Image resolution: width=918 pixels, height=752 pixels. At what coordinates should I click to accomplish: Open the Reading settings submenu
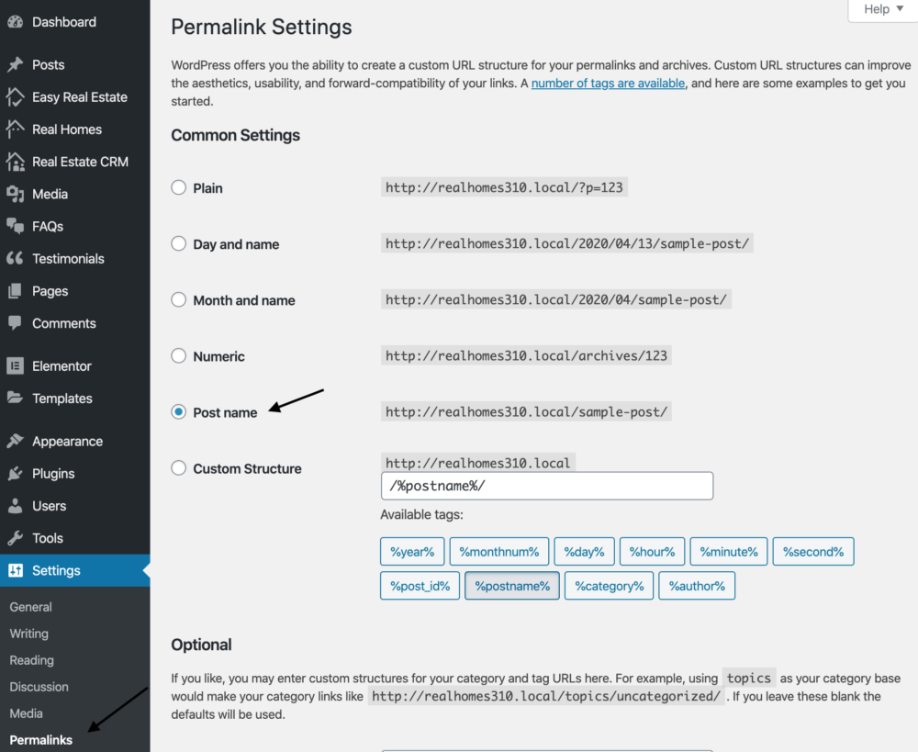click(x=31, y=660)
